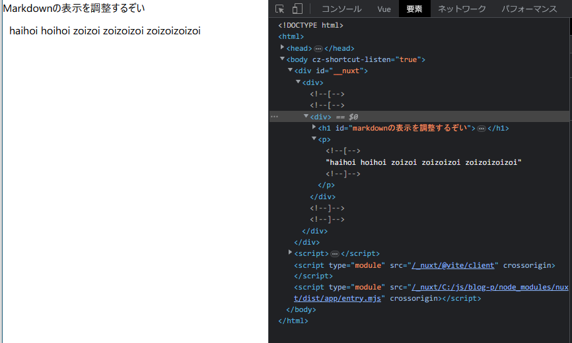
Task: Click the ellipsis badge inside h1 tag
Action: tap(482, 129)
